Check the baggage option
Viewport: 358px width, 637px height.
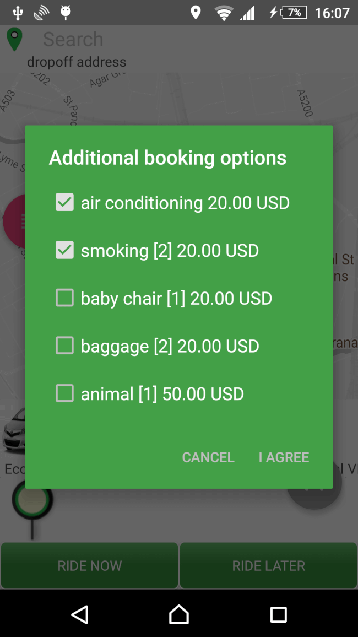[65, 346]
